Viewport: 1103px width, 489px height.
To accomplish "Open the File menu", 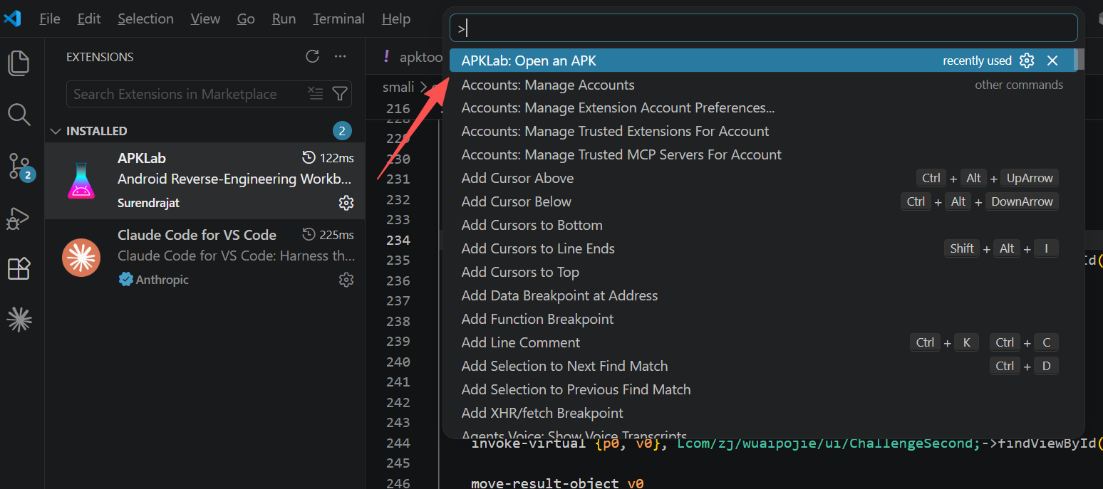I will coord(50,19).
